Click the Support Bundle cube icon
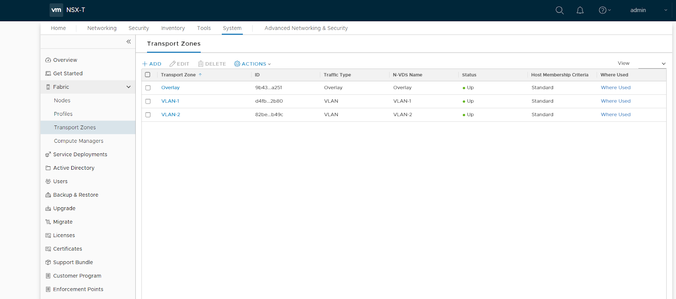Screen dimensions: 676x299 tap(48, 262)
